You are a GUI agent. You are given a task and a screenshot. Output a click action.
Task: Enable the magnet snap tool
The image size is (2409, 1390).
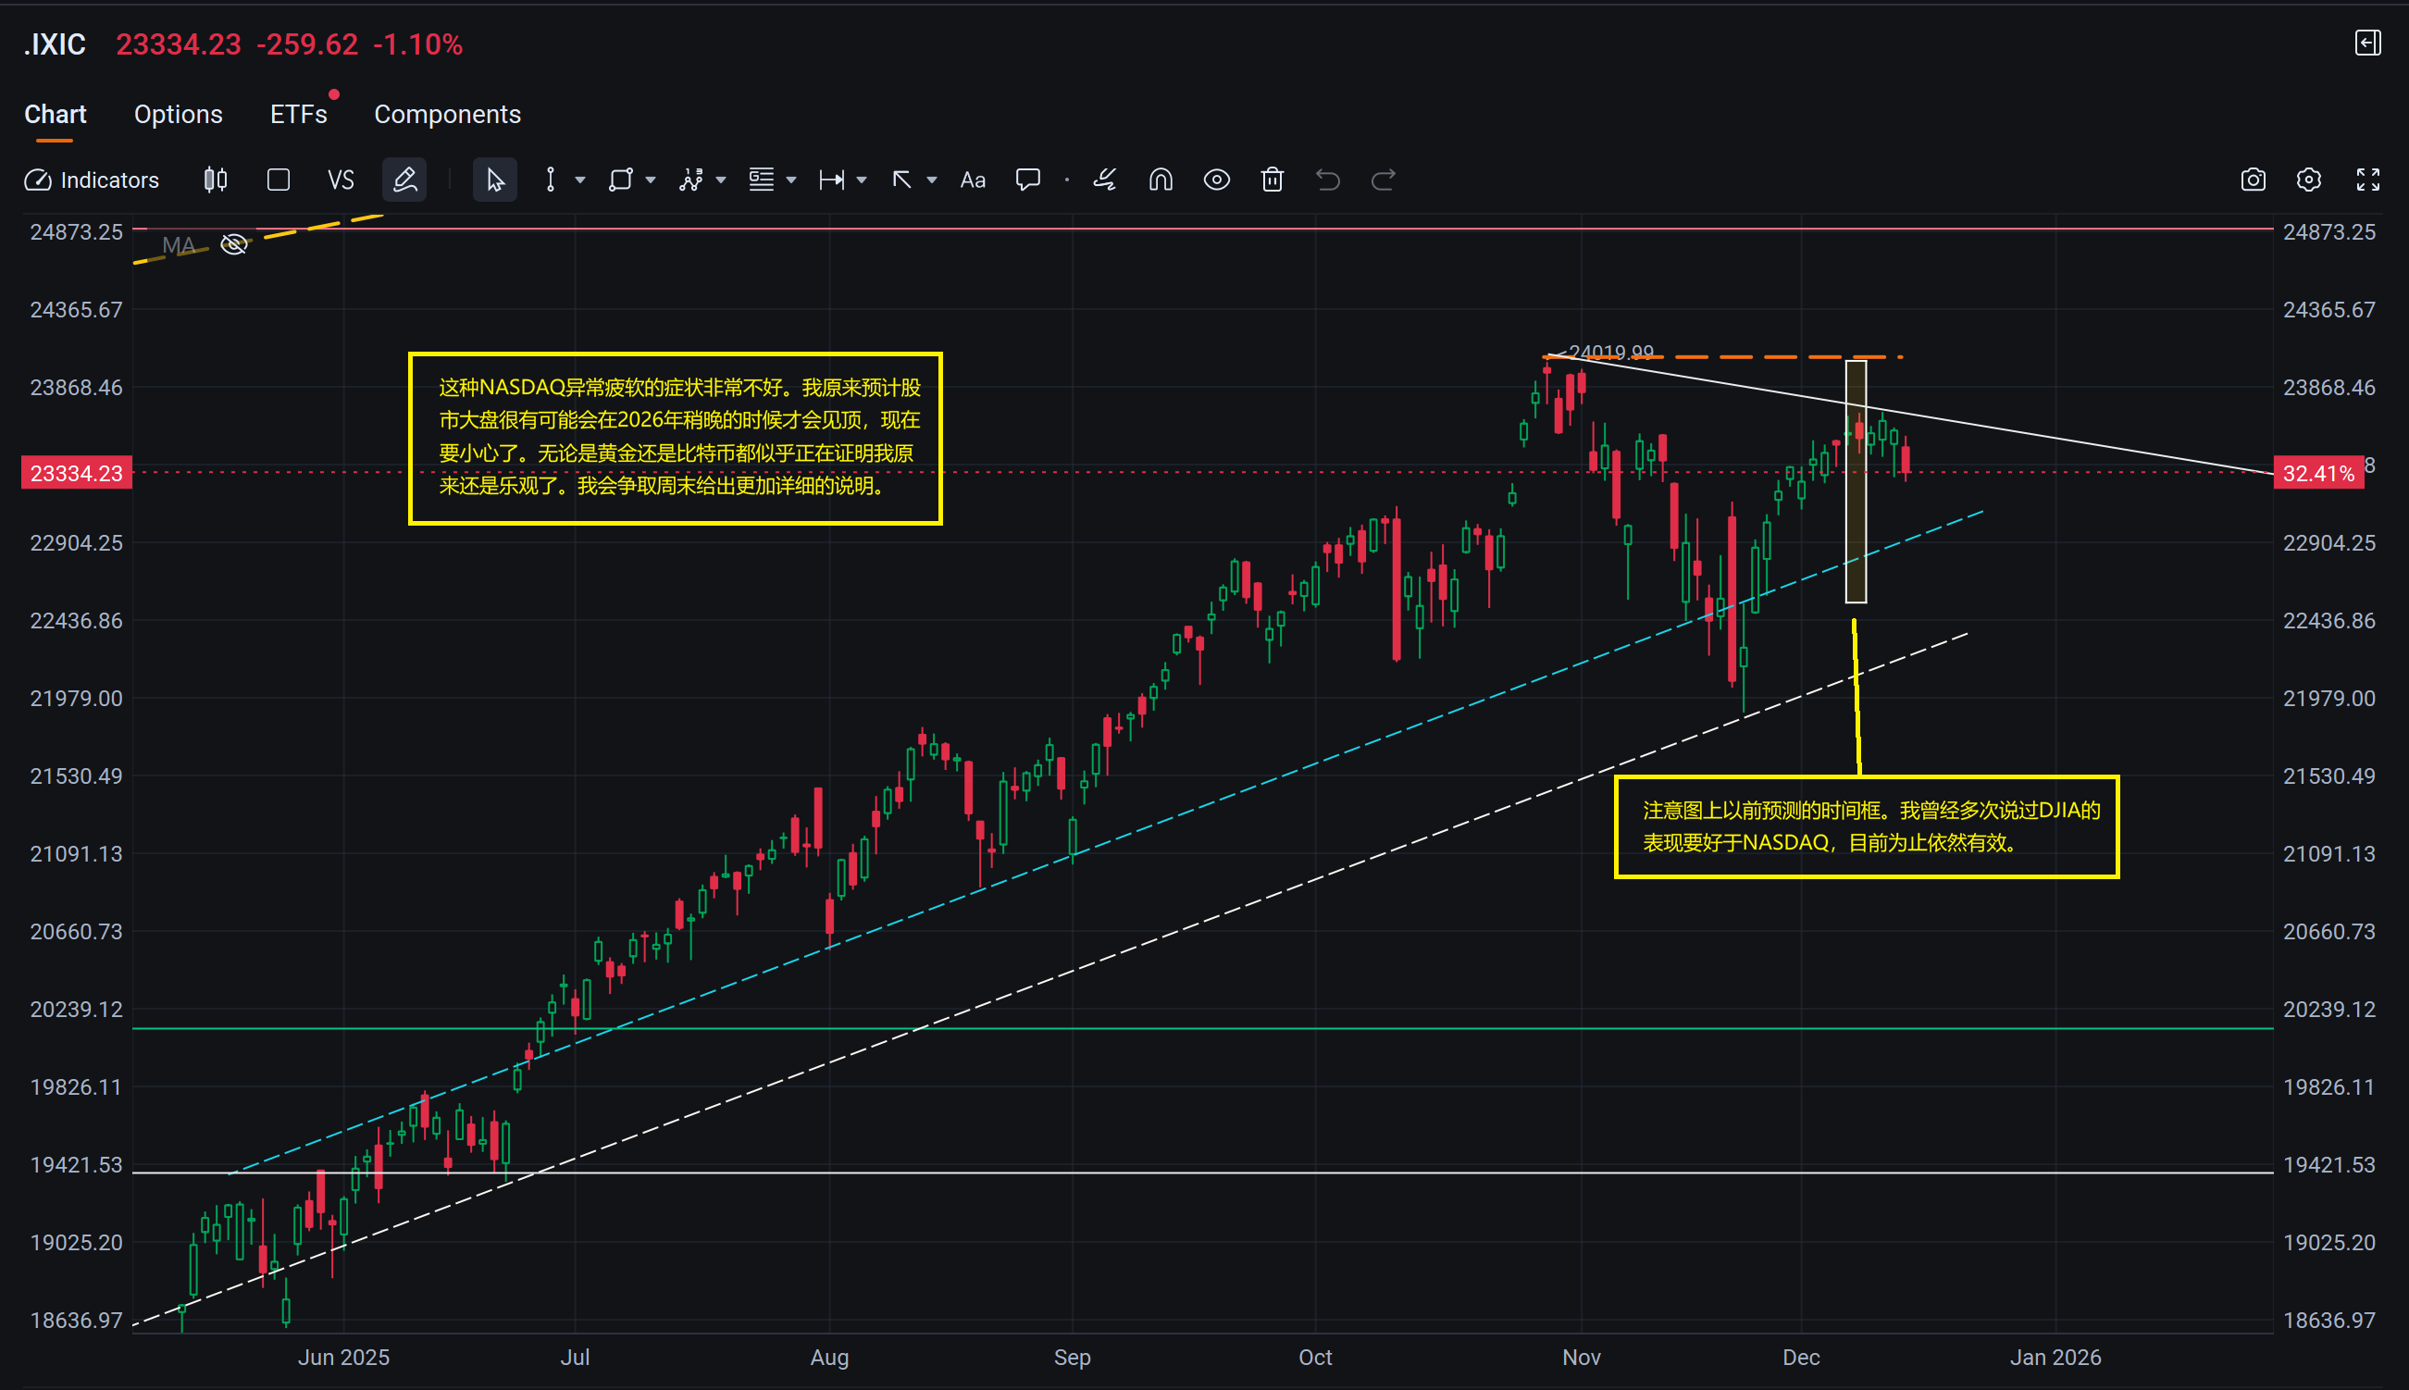[1160, 180]
